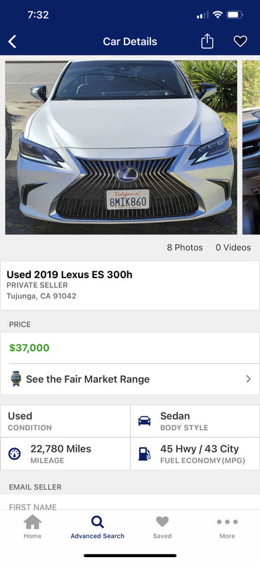Select the Advanced Search tab
260x562 pixels.
tap(97, 527)
